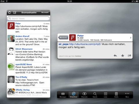Click 'from Gwibber' source text
The image size is (139, 104).
(x=76, y=56)
